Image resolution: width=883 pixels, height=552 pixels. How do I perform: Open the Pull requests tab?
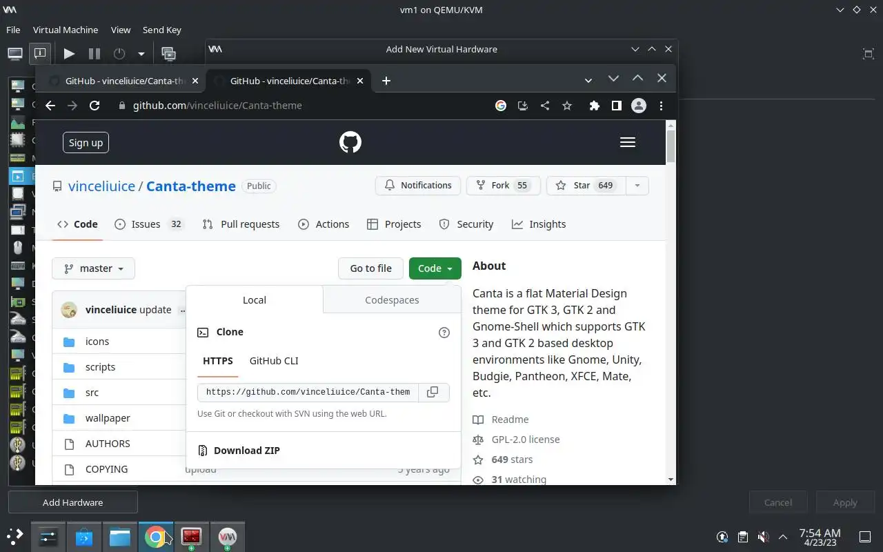click(x=241, y=224)
